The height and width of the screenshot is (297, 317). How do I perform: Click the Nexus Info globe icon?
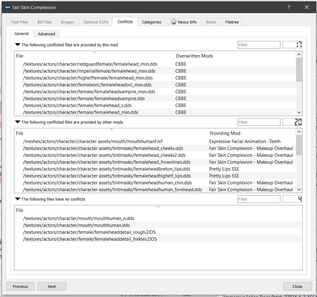pyautogui.click(x=174, y=22)
